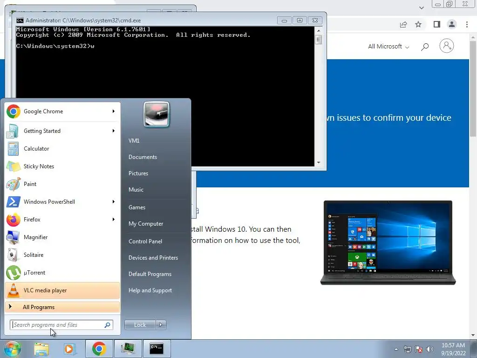This screenshot has height=358, width=477.
Task: Switch to cmd taskbar button
Action: pos(157,349)
